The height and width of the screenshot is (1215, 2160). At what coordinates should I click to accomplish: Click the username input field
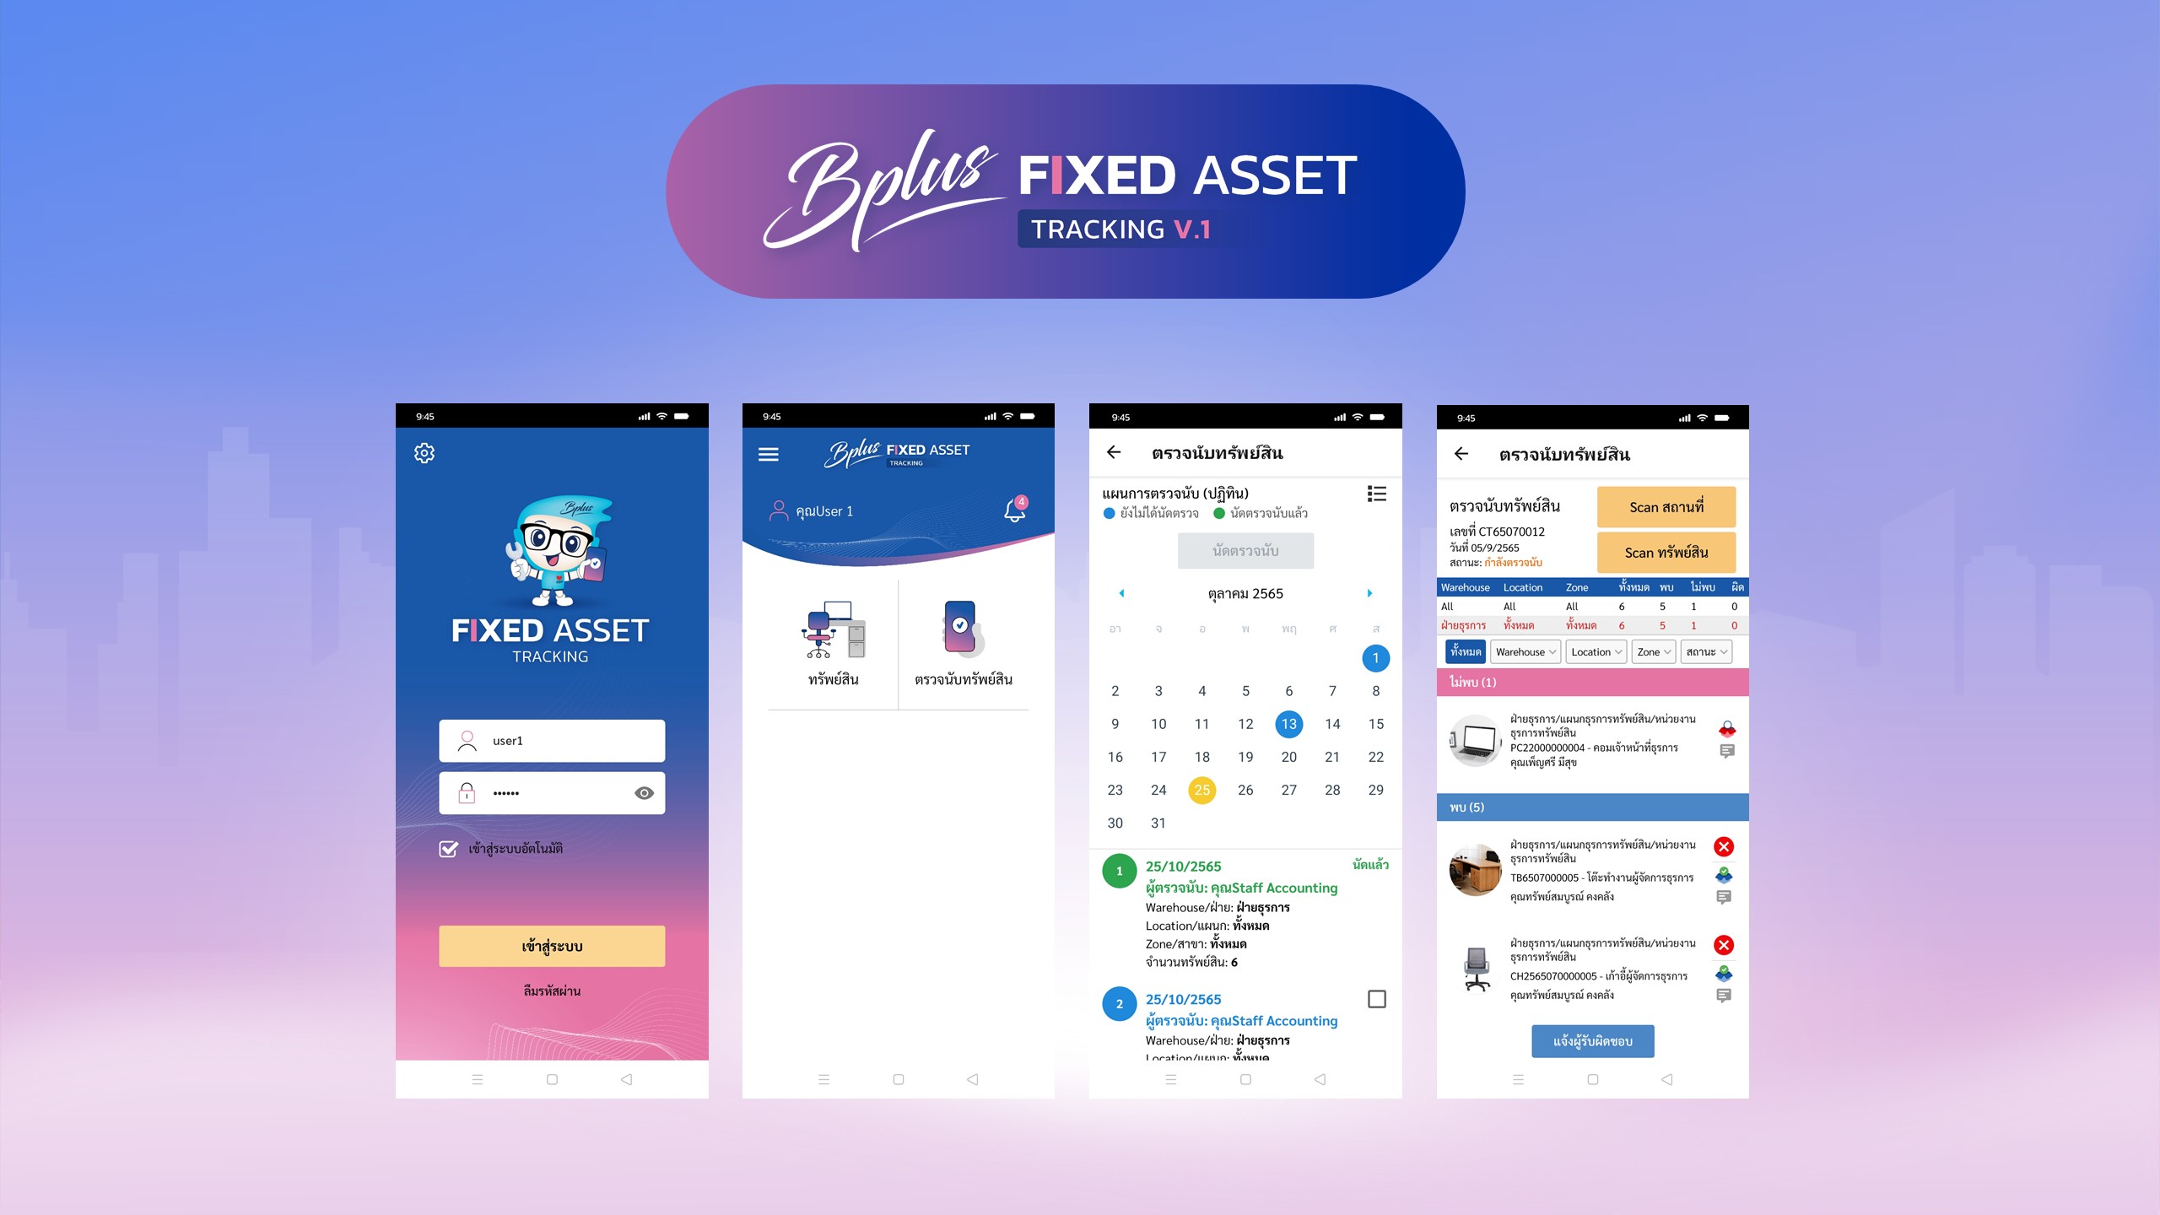point(553,740)
